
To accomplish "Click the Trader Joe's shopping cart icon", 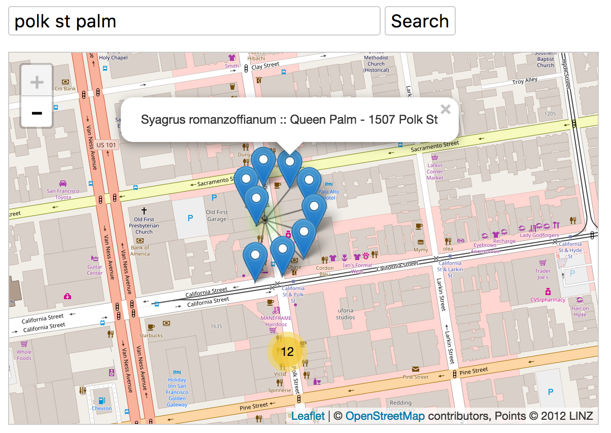I will 542,262.
